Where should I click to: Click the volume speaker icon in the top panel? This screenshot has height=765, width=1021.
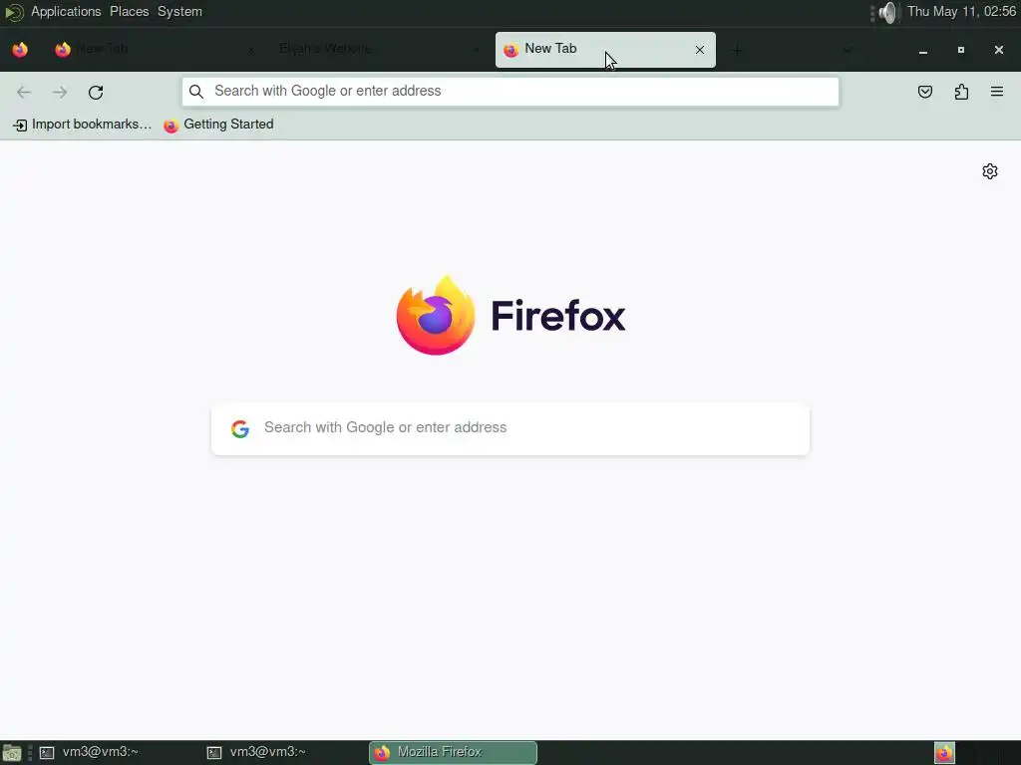click(x=888, y=12)
